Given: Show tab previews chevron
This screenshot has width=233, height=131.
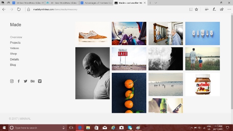Looking at the screenshot, I should click(x=155, y=3).
